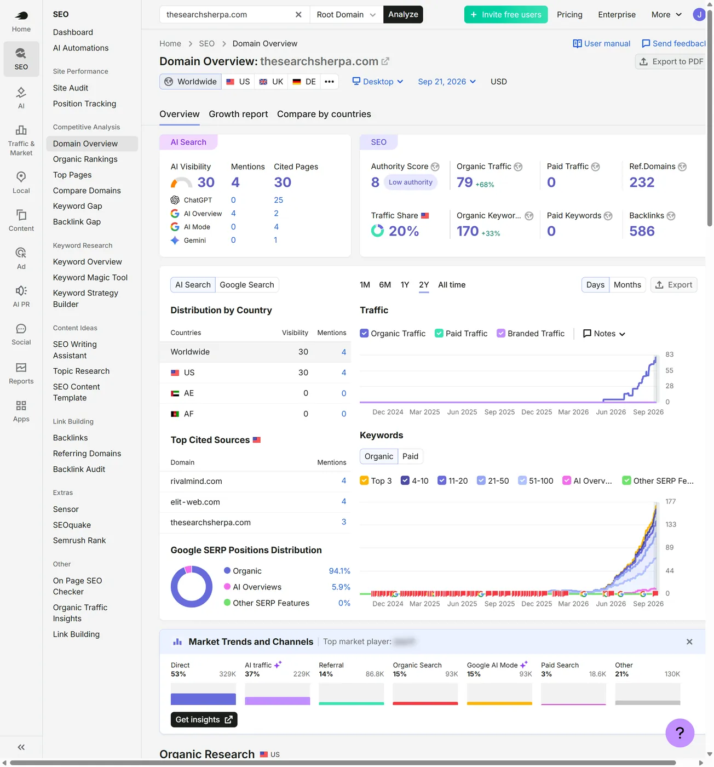Toggle the Top 3 keywords checkbox

(364, 480)
